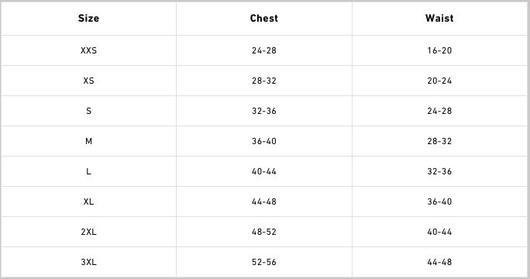The width and height of the screenshot is (530, 279).
Task: Click the Waist column header
Action: [439, 19]
